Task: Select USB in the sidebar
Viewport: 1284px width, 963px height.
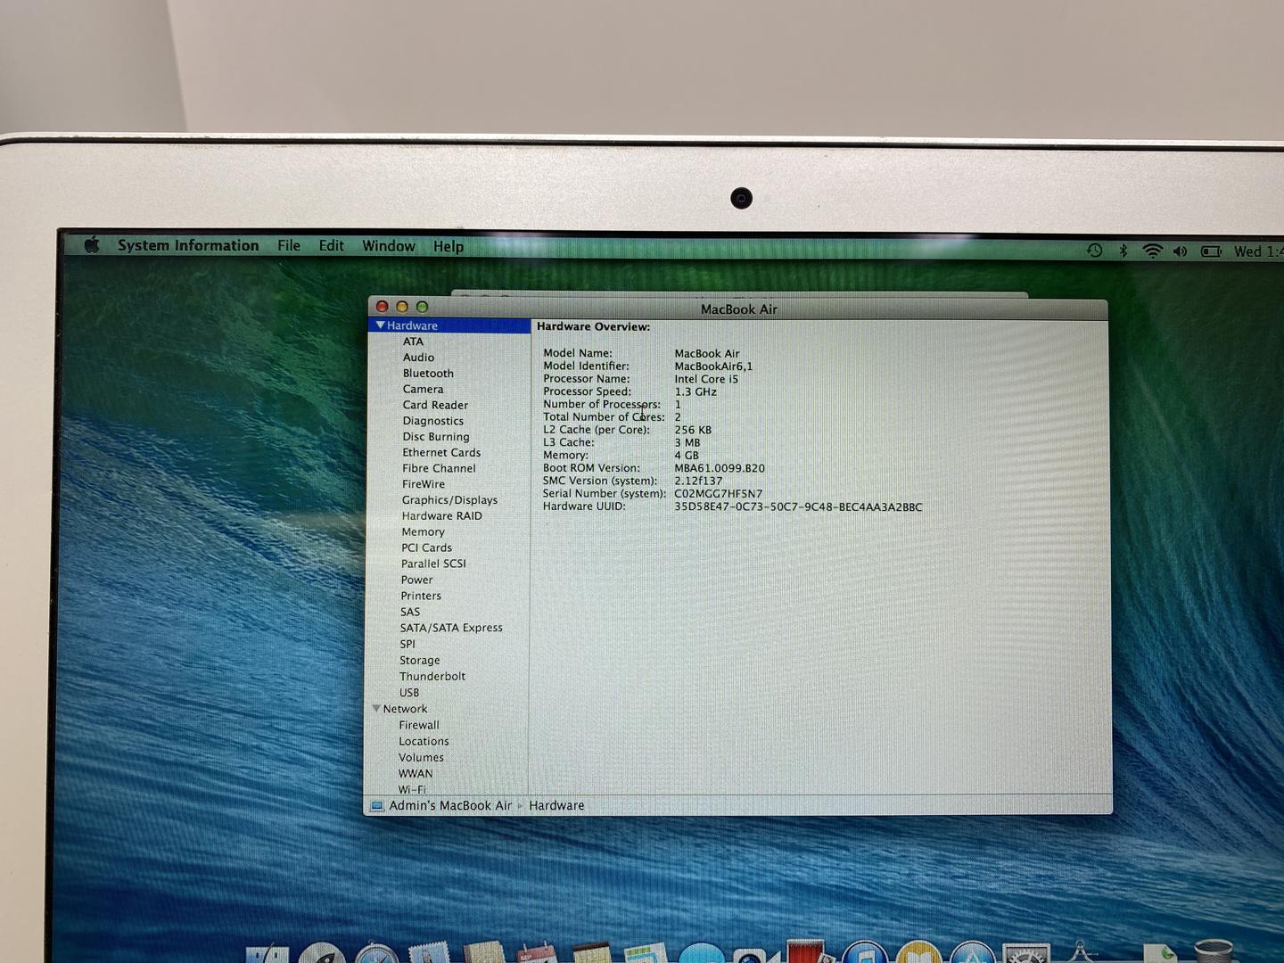Action: click(409, 693)
